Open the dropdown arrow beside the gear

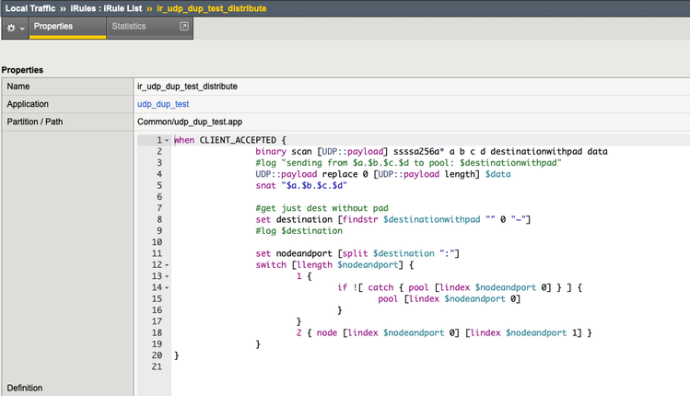coord(22,29)
